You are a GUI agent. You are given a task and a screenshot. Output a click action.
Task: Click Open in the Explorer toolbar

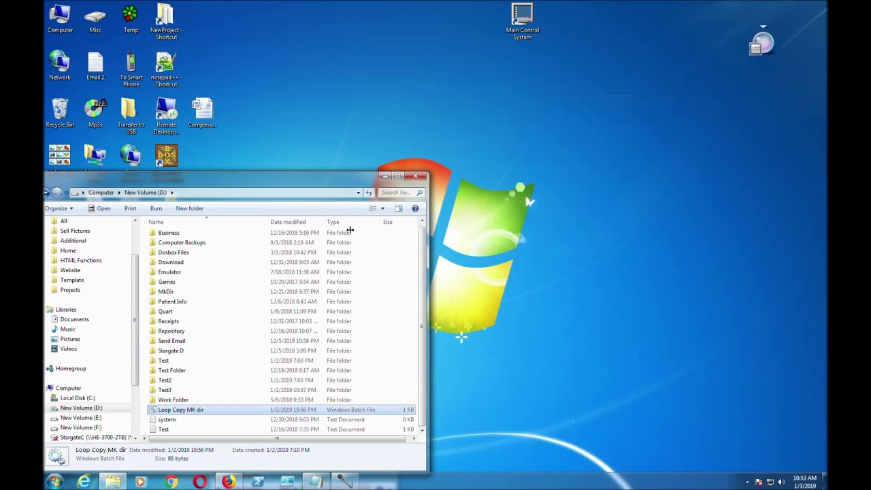(x=99, y=208)
